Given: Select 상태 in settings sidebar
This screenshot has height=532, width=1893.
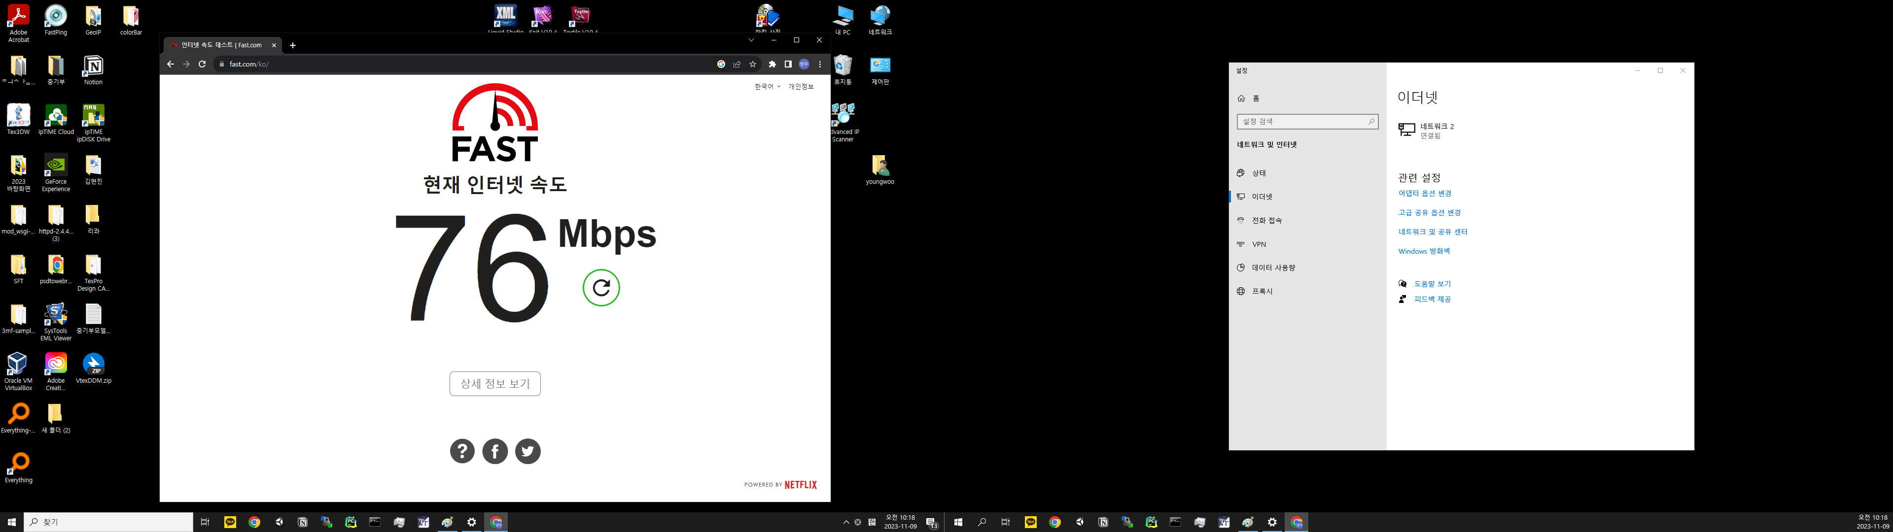Looking at the screenshot, I should [x=1259, y=173].
